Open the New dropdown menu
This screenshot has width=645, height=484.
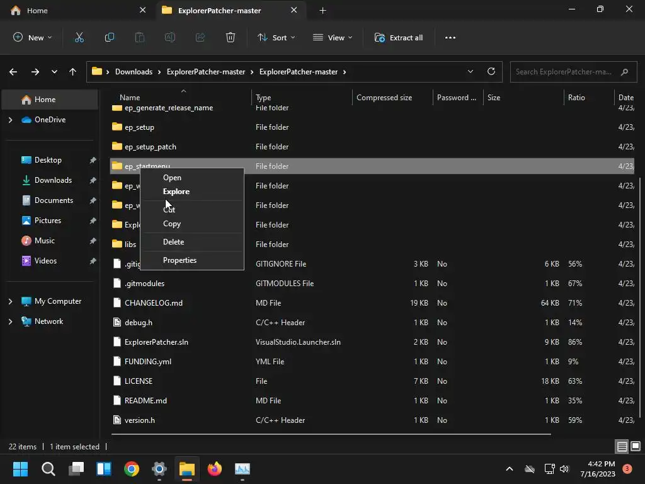[33, 37]
